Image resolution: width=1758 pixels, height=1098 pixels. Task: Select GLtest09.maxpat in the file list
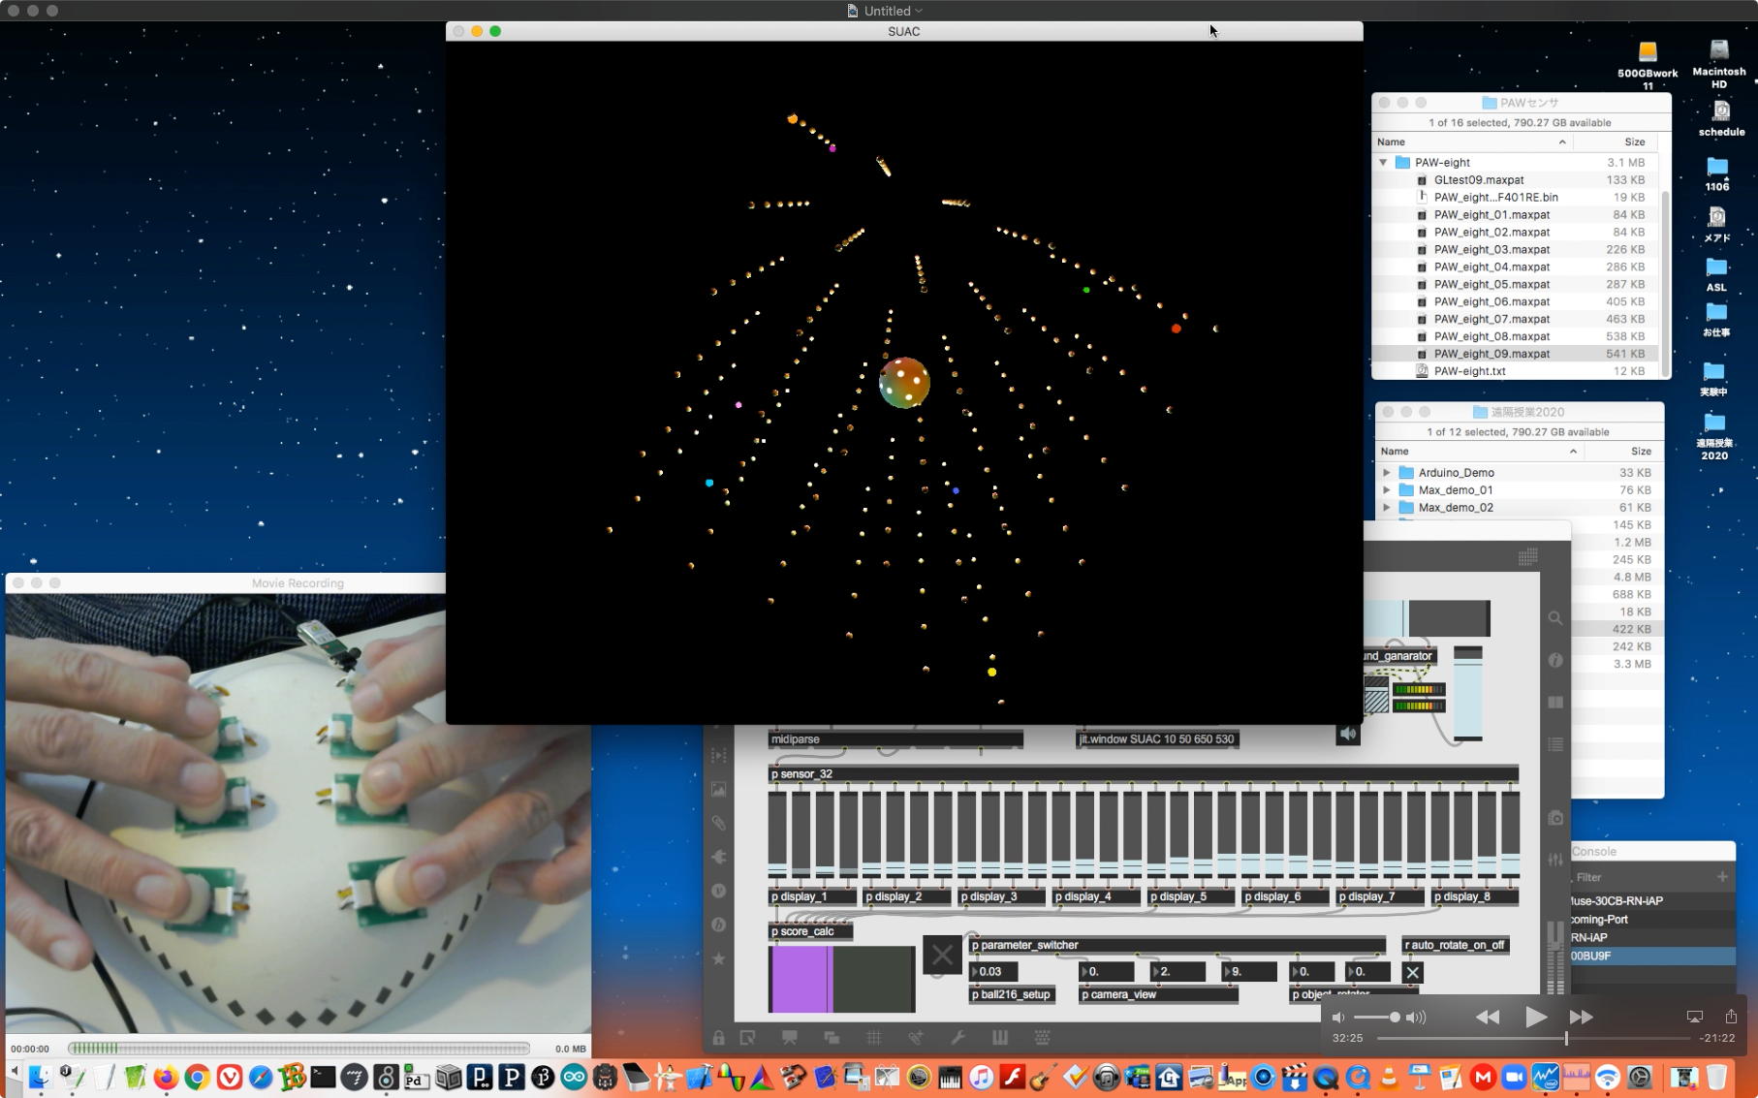click(x=1516, y=180)
